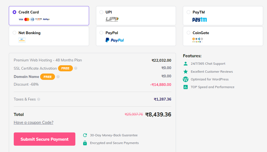Screen dimensions: 267x152
Task: Click the Paytm logo
Action: tap(200, 20)
